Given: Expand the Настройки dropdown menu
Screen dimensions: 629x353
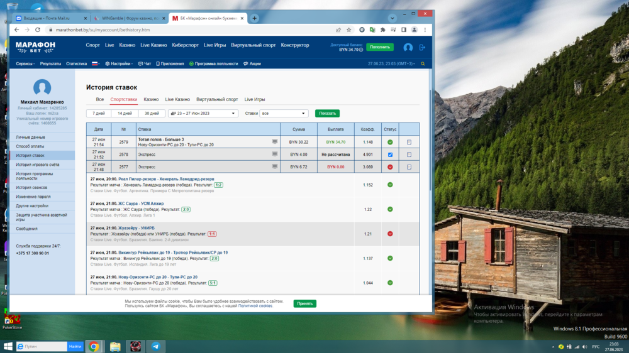Looking at the screenshot, I should point(119,64).
